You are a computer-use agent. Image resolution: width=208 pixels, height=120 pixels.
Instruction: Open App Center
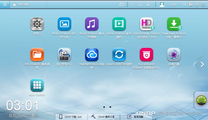pyautogui.click(x=37, y=85)
